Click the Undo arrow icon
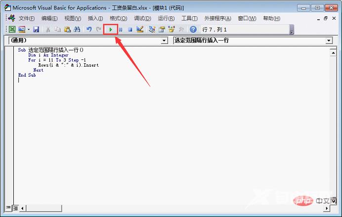342x217 pixels. (x=89, y=30)
